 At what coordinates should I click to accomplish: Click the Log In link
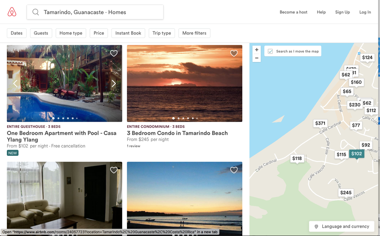(x=365, y=12)
